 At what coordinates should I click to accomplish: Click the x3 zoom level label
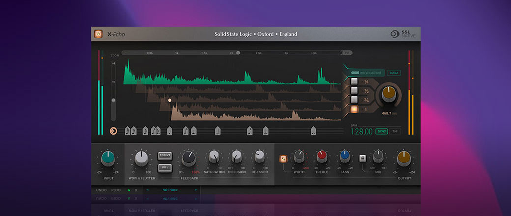tap(114, 63)
